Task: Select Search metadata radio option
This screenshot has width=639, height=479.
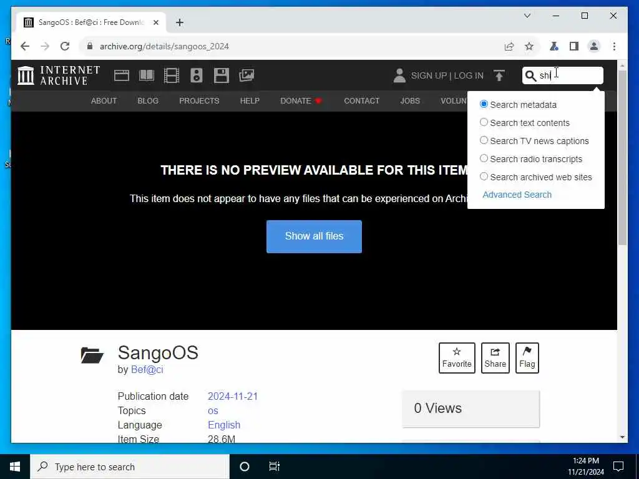Action: 484,104
